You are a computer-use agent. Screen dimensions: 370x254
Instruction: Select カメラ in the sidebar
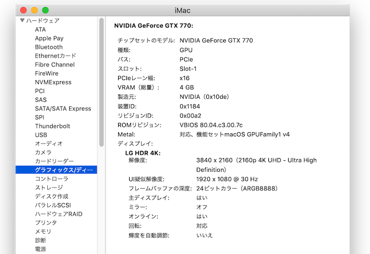[43, 153]
